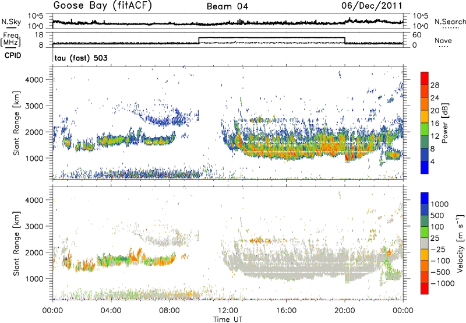Click the 'tau (fast) 503' text
466x323 pixels.
pos(81,58)
